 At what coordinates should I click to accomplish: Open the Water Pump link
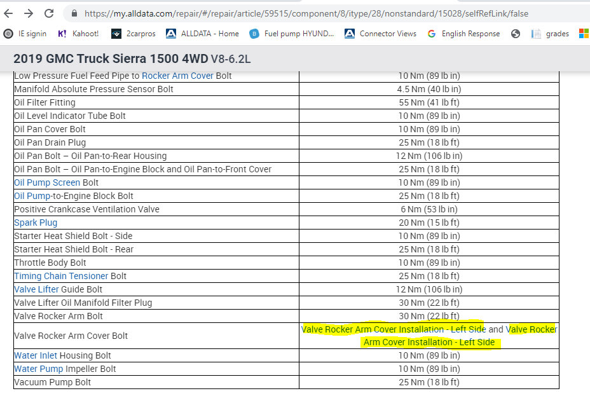point(38,369)
